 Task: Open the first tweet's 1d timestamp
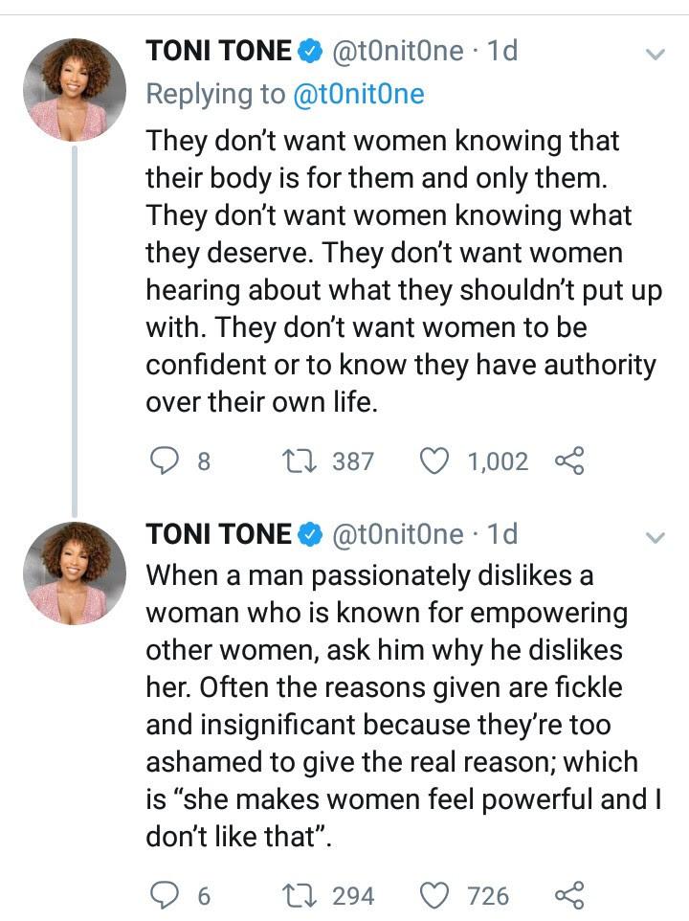[x=502, y=52]
